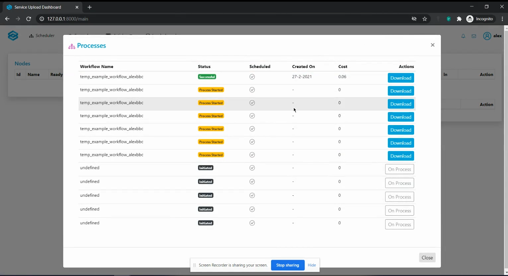Click the last On Process button

click(399, 225)
